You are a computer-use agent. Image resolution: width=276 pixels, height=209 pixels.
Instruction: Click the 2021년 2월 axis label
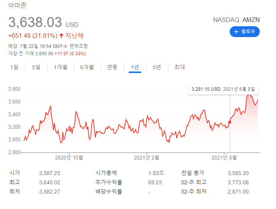click(x=147, y=158)
